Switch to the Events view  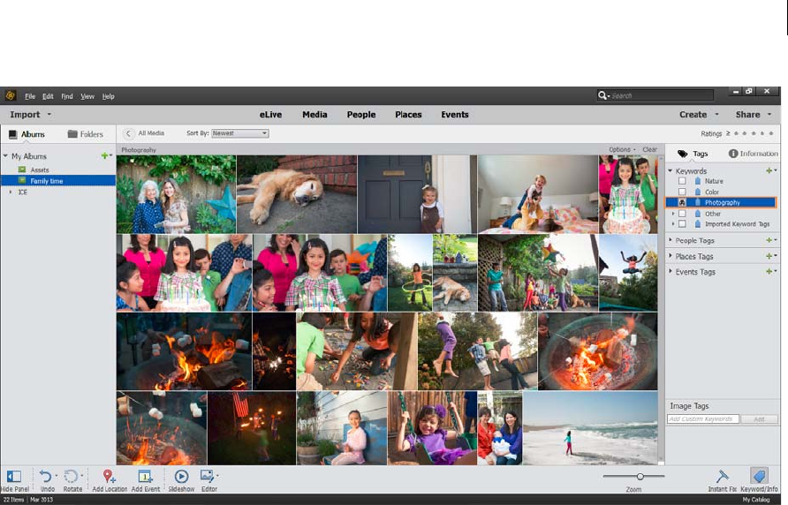(x=455, y=115)
